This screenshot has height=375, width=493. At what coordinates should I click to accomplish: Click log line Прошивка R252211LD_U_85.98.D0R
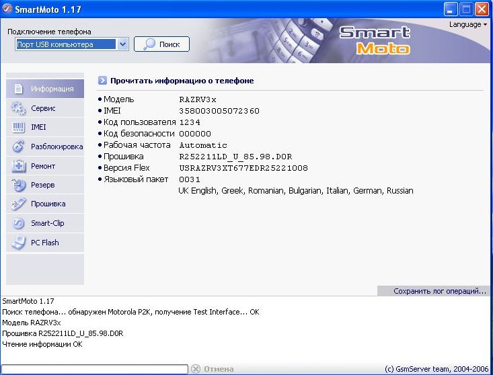point(63,333)
